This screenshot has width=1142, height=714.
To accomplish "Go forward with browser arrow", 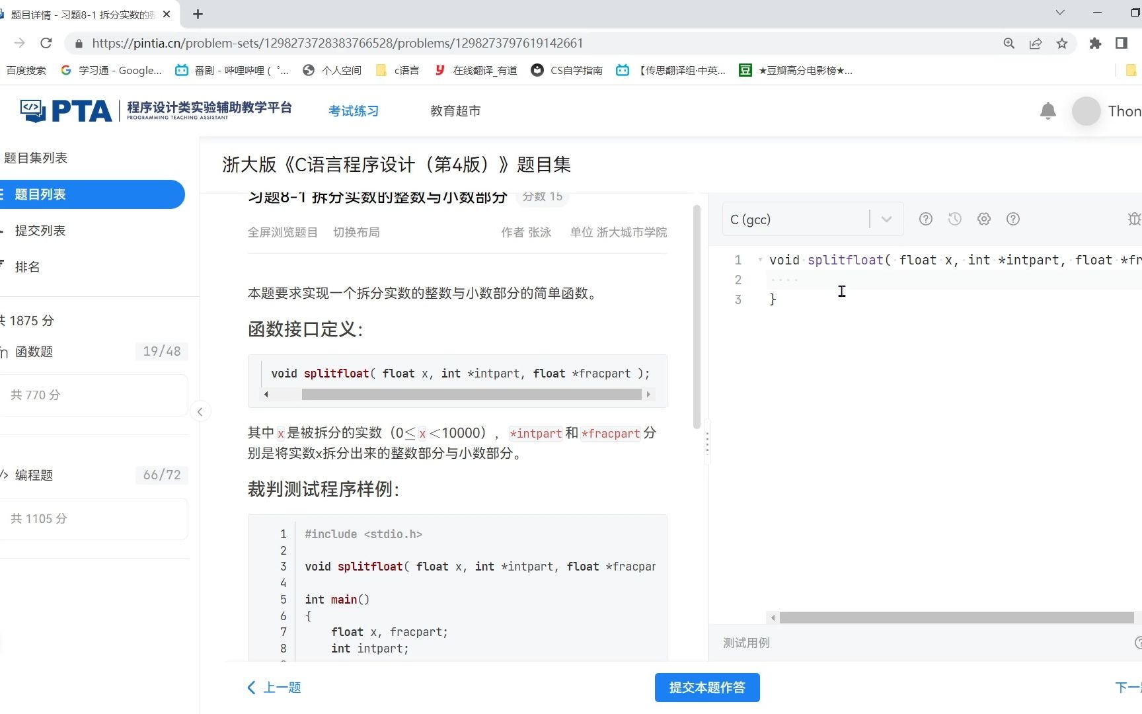I will pos(19,43).
